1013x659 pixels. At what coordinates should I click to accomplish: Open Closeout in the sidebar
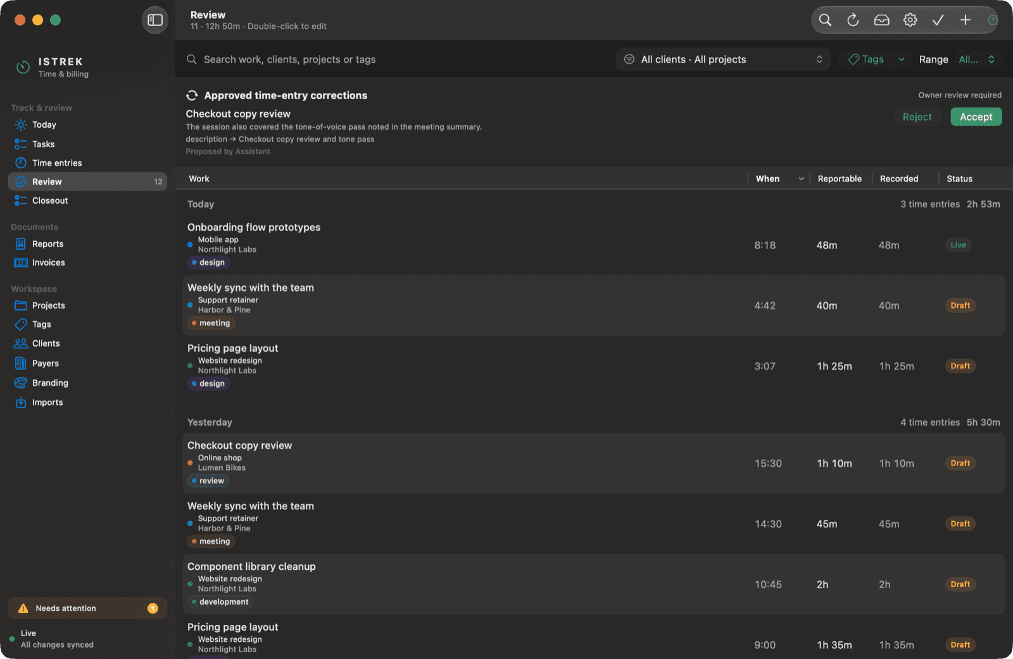click(87, 200)
